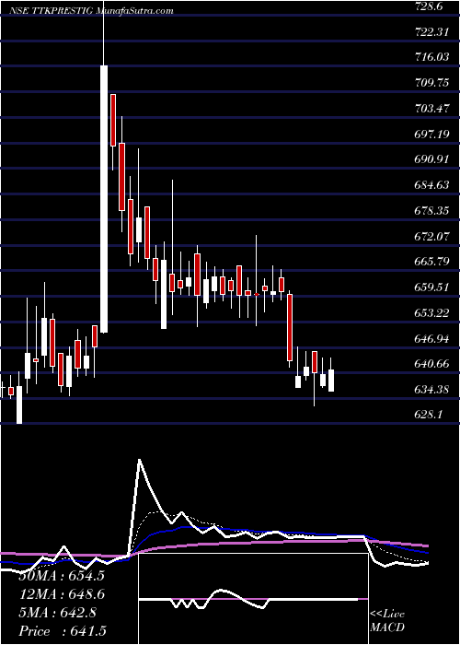This screenshot has width=460, height=645.
Task: Select the 646.94 price axis label
Action: (x=432, y=339)
